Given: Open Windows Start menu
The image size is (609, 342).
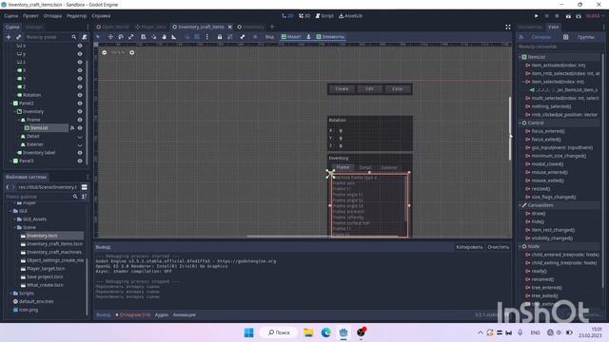Looking at the screenshot, I should click(249, 332).
